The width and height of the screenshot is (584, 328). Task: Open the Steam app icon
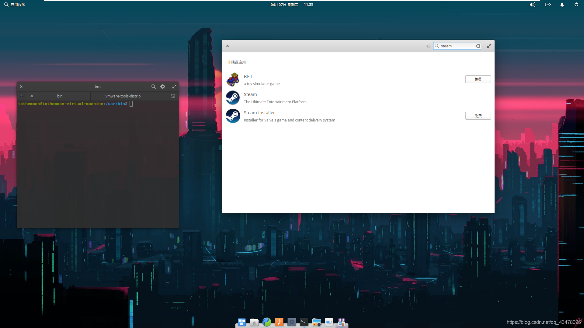point(233,98)
